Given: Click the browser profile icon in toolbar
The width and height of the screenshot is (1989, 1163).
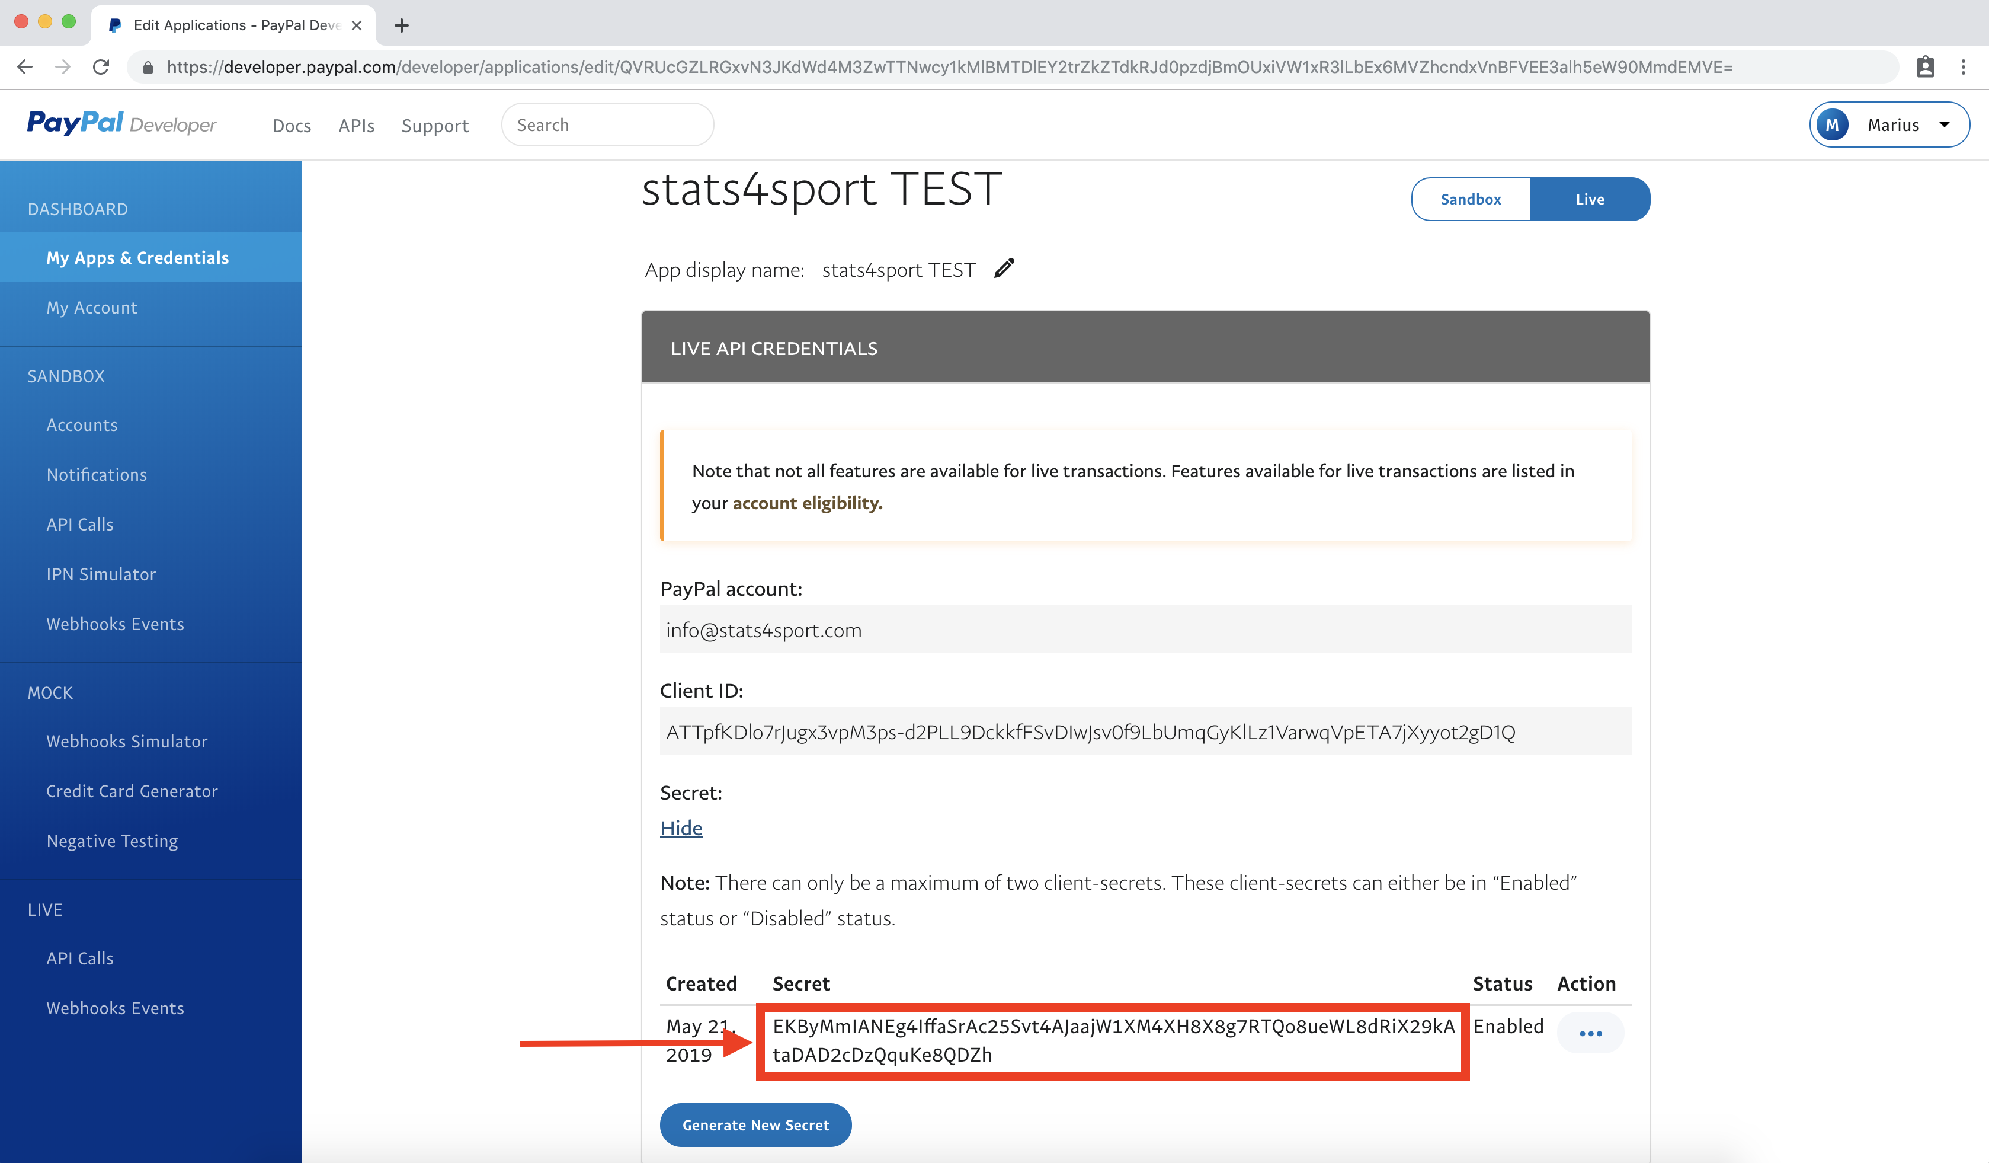Looking at the screenshot, I should click(x=1925, y=67).
